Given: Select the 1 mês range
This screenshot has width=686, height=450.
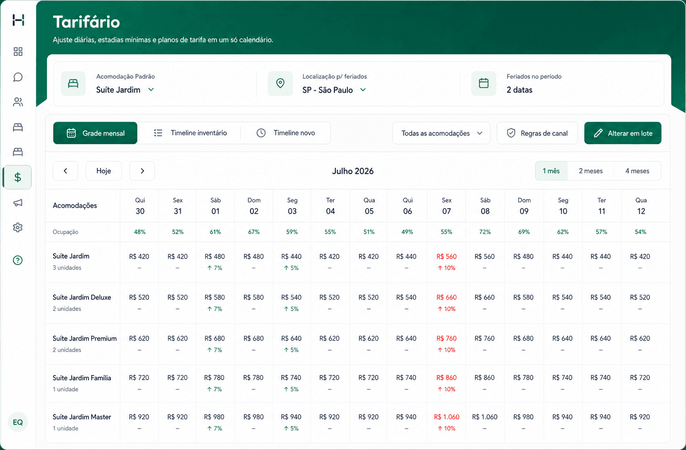Looking at the screenshot, I should [x=551, y=171].
